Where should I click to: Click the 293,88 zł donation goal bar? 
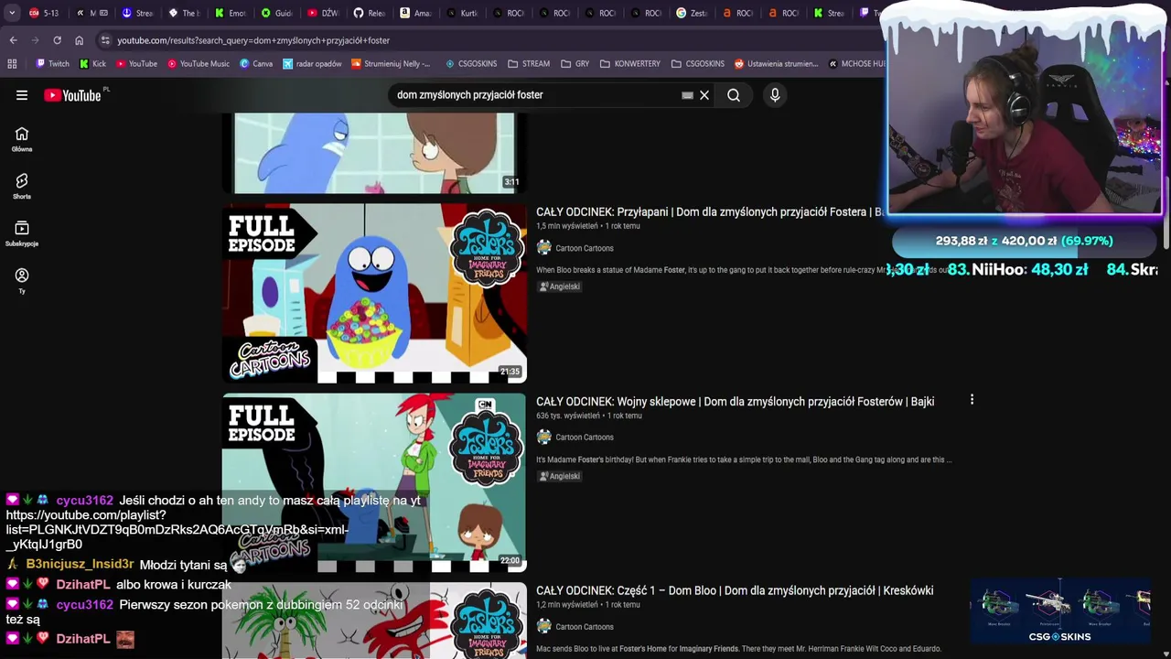click(x=1024, y=241)
